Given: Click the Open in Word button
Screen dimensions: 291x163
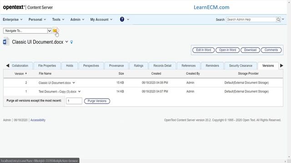Looking at the screenshot, I should point(227,50).
